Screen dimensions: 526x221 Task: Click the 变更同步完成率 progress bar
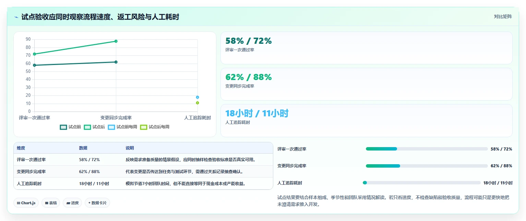[427, 166]
